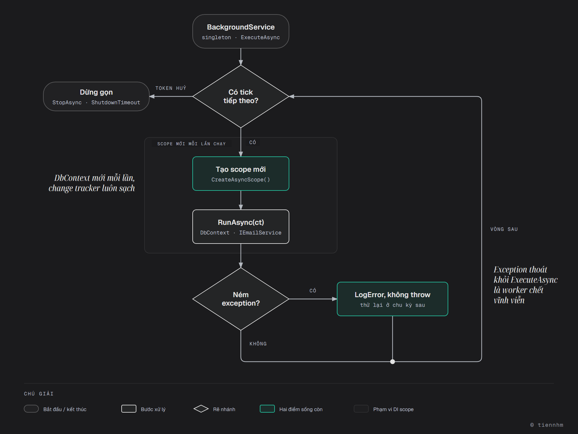Viewport: 578px width, 434px height.
Task: Click the 'CHÚ GIẢI' legend heading
Action: [x=39, y=394]
